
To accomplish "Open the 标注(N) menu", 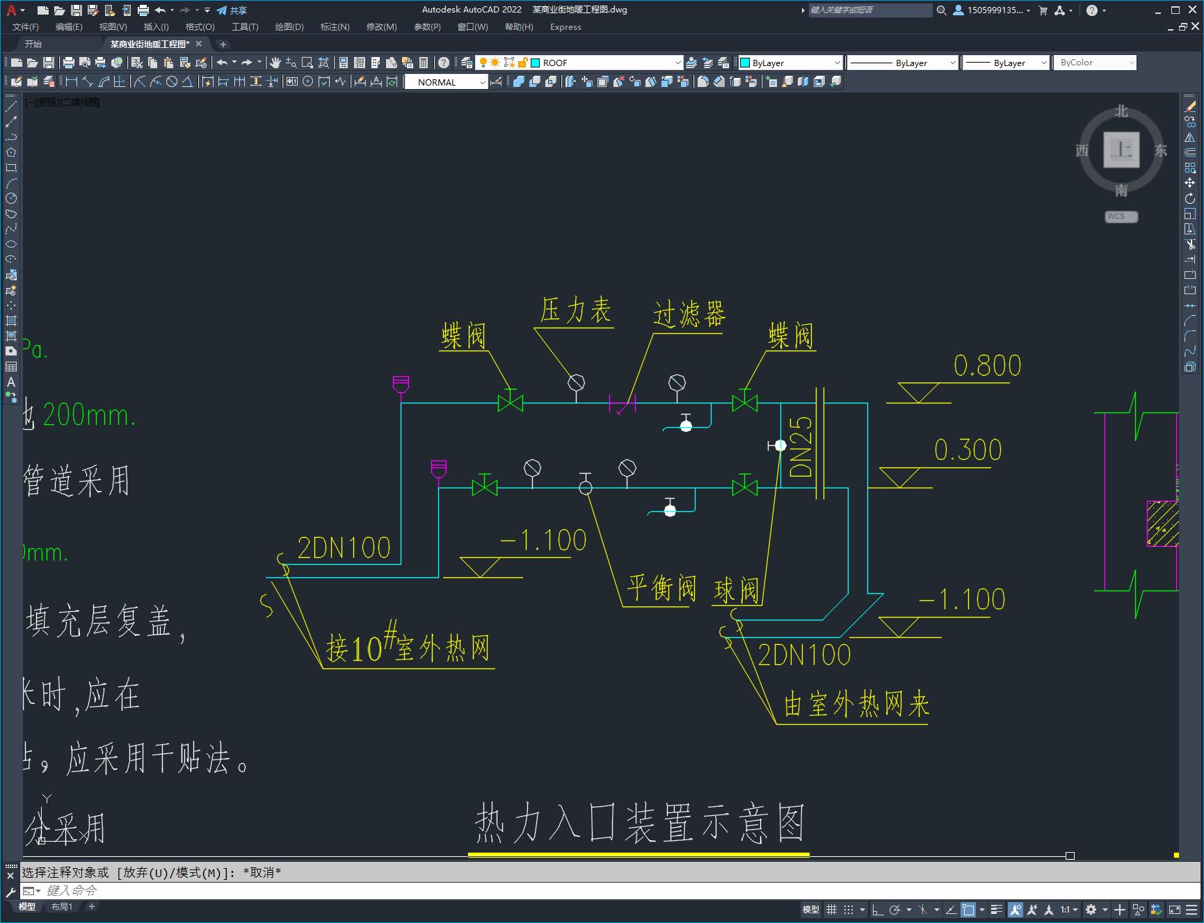I will tap(335, 26).
